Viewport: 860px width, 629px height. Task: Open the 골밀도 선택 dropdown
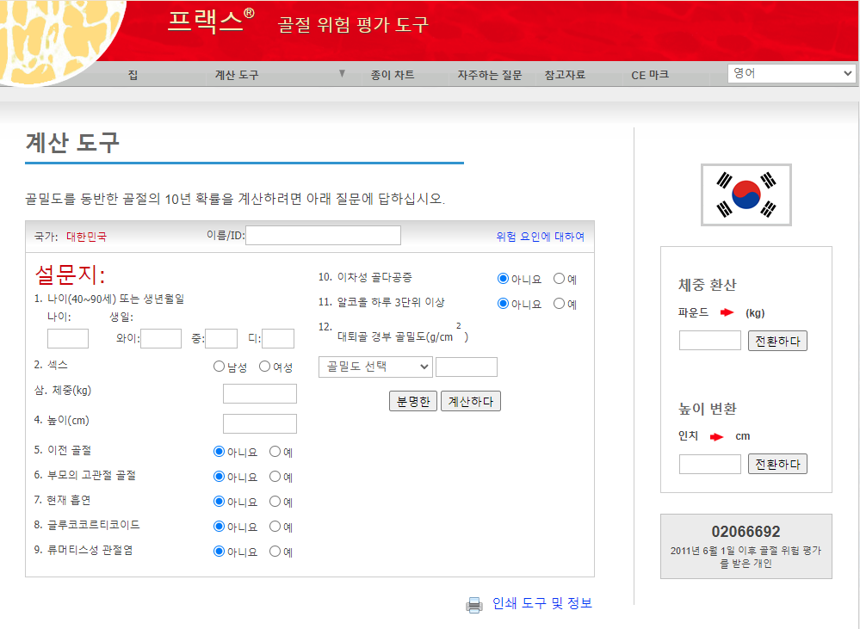[375, 367]
